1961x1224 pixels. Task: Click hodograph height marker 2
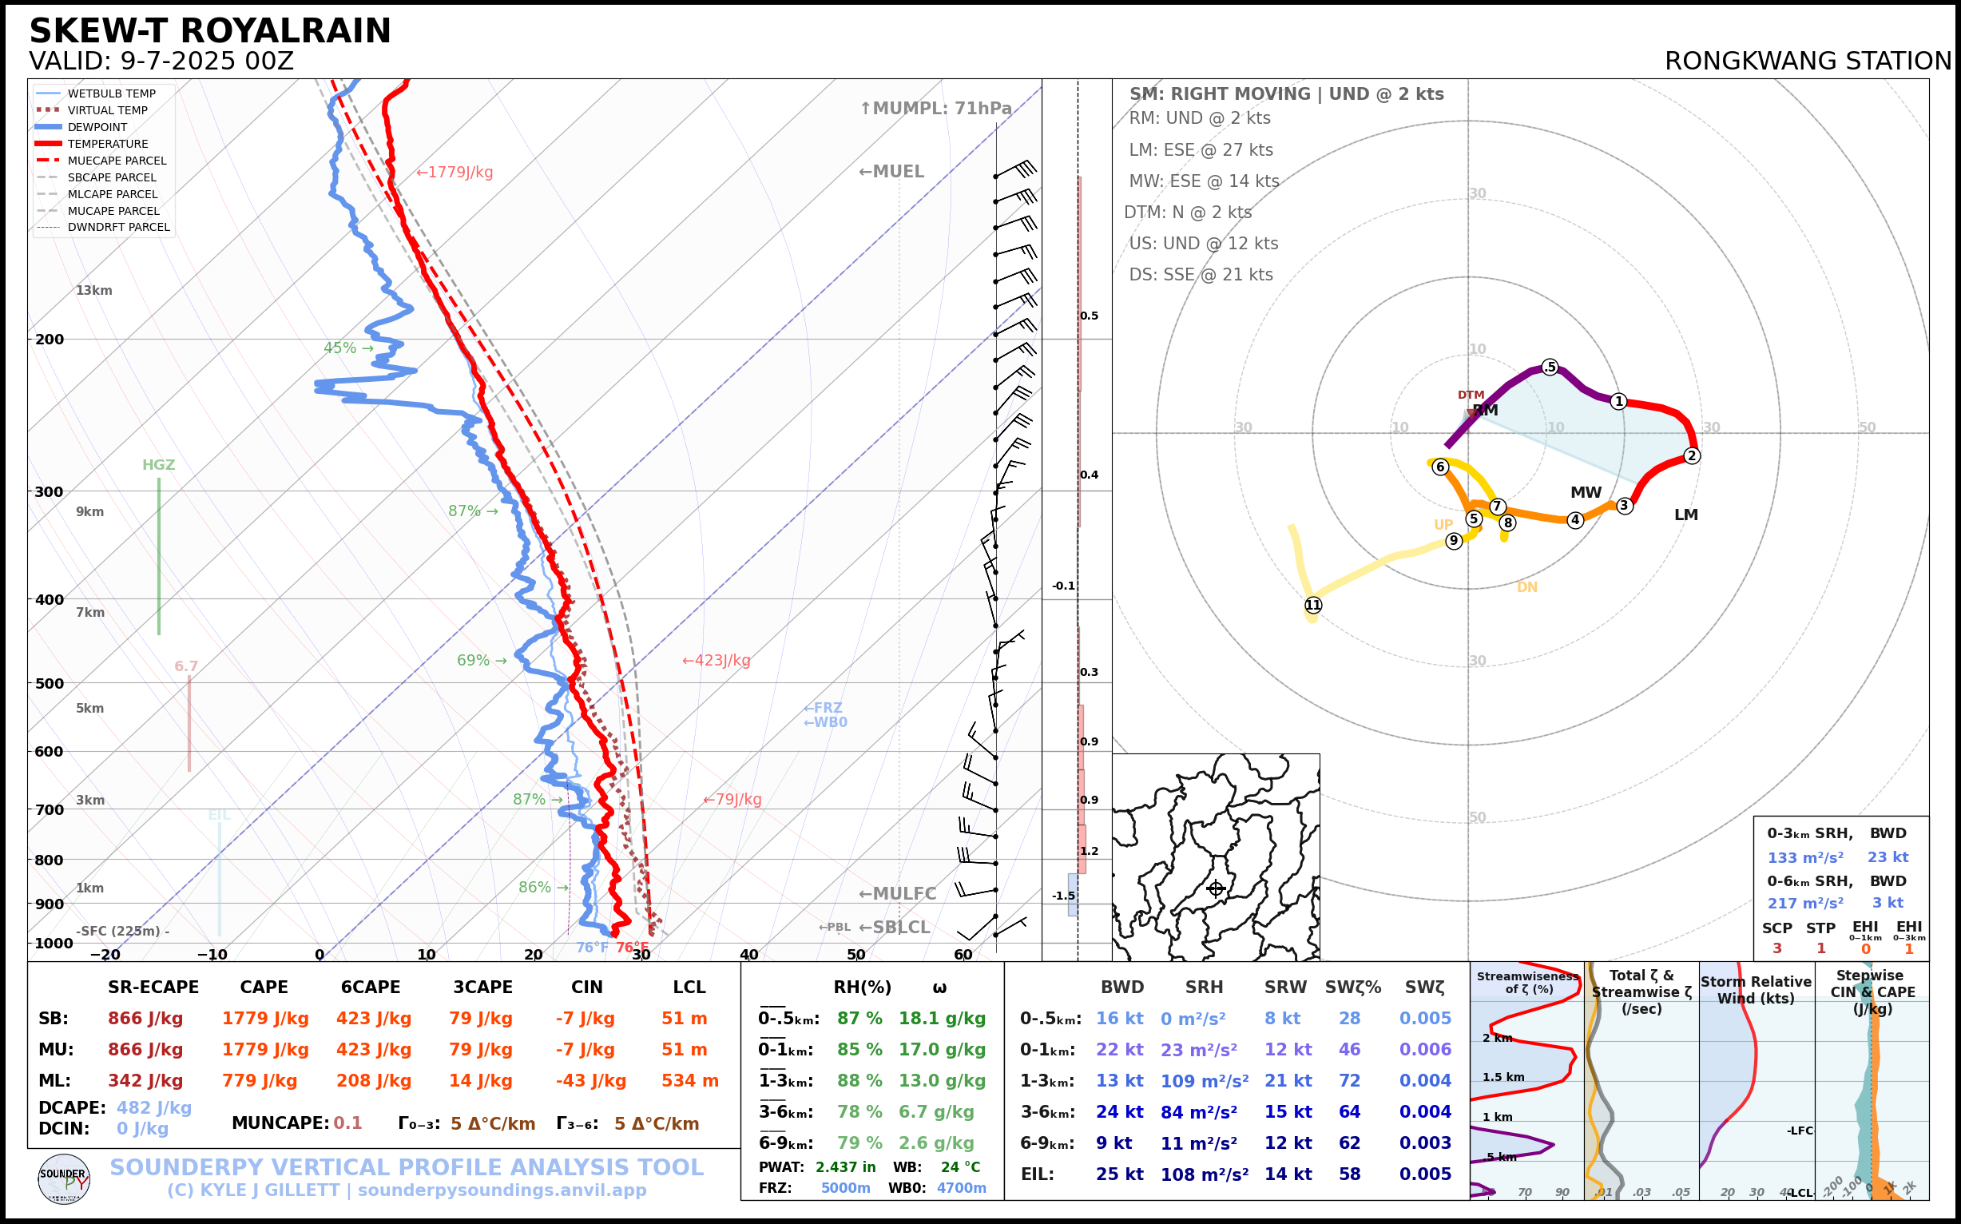[1691, 455]
